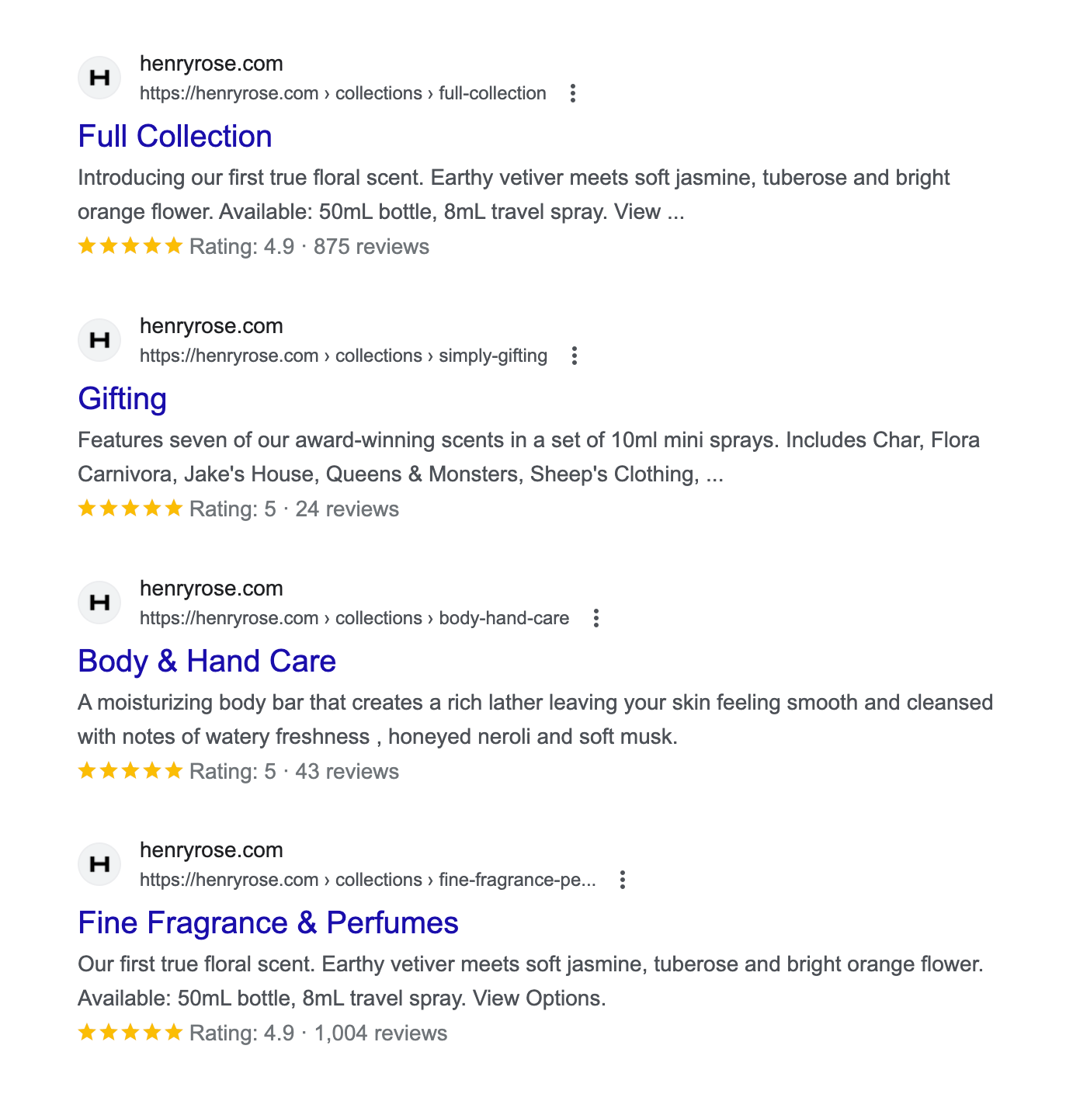Visit the Body & Hand Care link
The width and height of the screenshot is (1073, 1101).
point(207,662)
